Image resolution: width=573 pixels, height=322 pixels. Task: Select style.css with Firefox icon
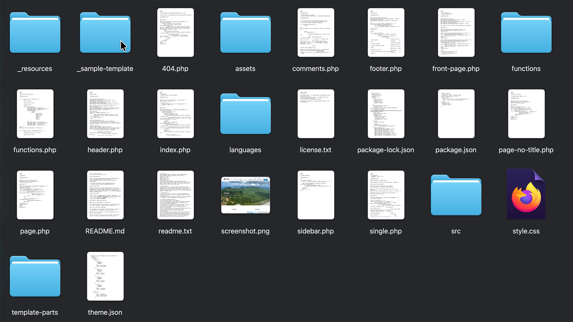click(x=526, y=195)
